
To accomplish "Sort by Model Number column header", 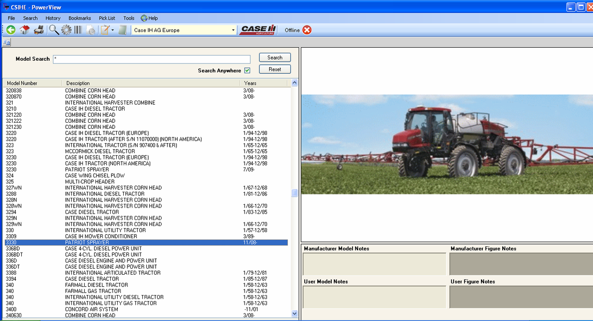I will click(x=32, y=83).
